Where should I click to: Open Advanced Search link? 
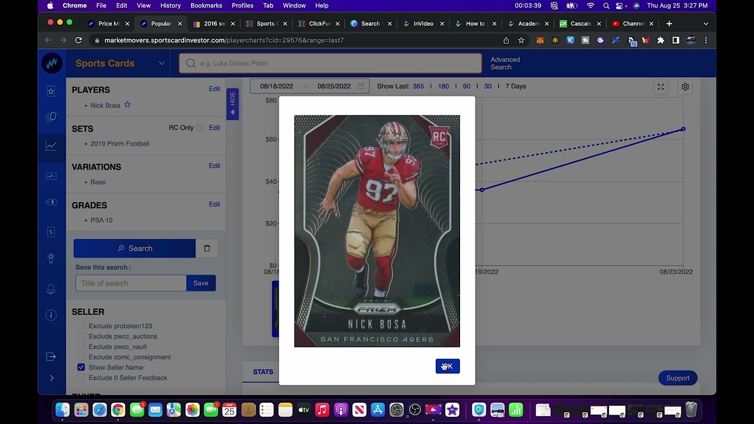point(505,63)
